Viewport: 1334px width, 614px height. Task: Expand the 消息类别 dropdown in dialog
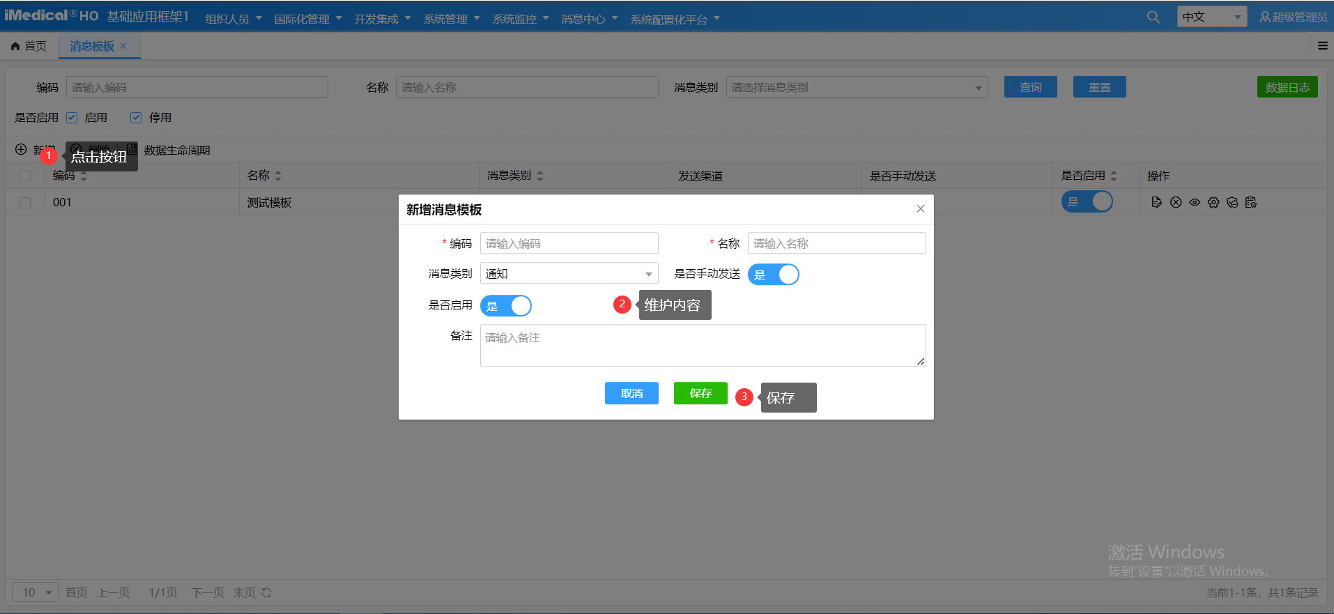(x=569, y=274)
